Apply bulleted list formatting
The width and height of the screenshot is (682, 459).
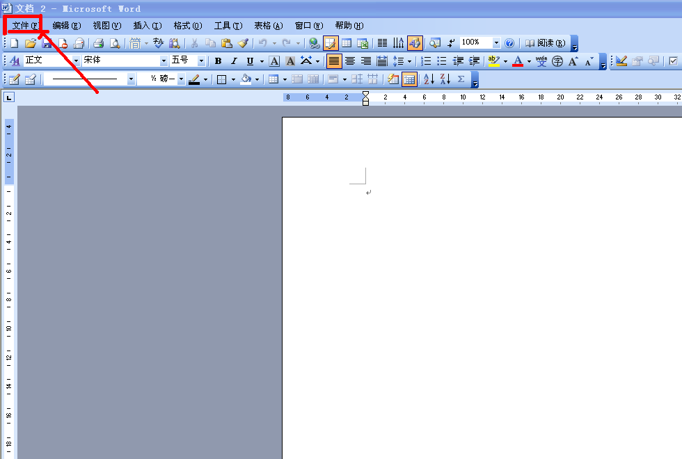442,61
